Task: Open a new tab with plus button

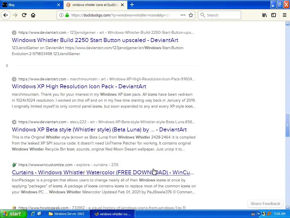Action: (x=132, y=5)
